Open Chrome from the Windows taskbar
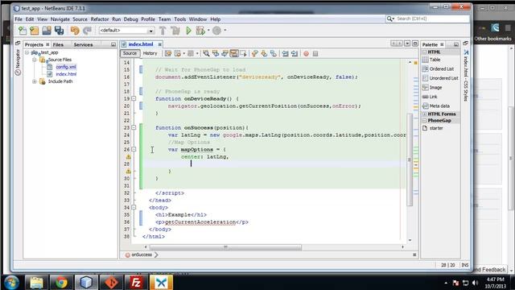The width and height of the screenshot is (515, 290). 61,283
